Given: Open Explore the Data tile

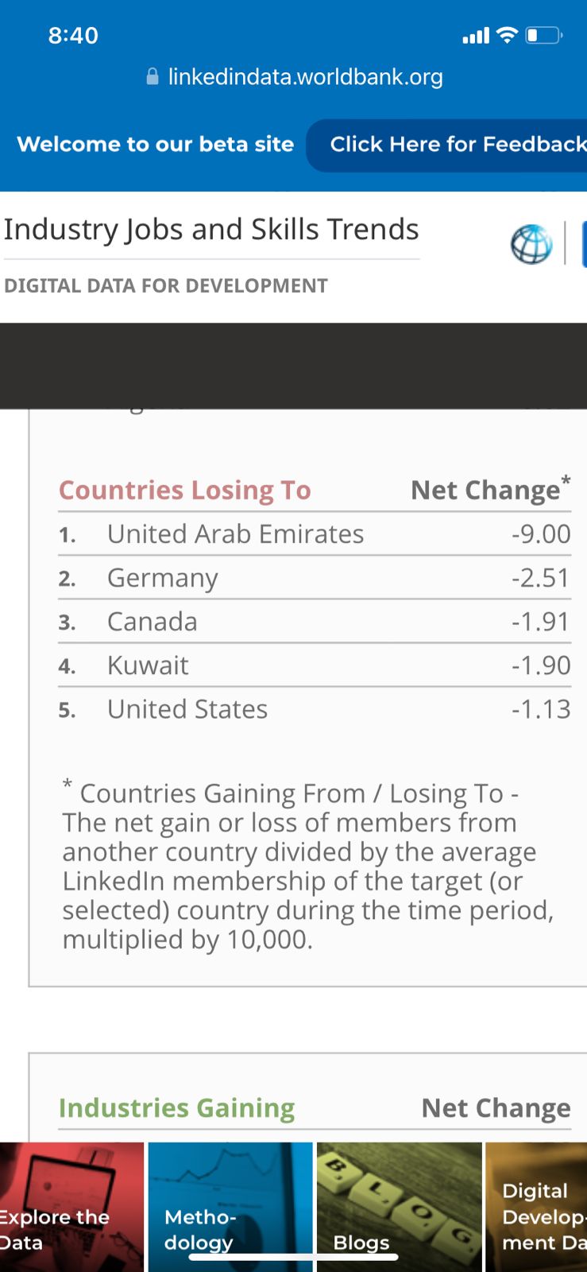Looking at the screenshot, I should click(71, 1207).
